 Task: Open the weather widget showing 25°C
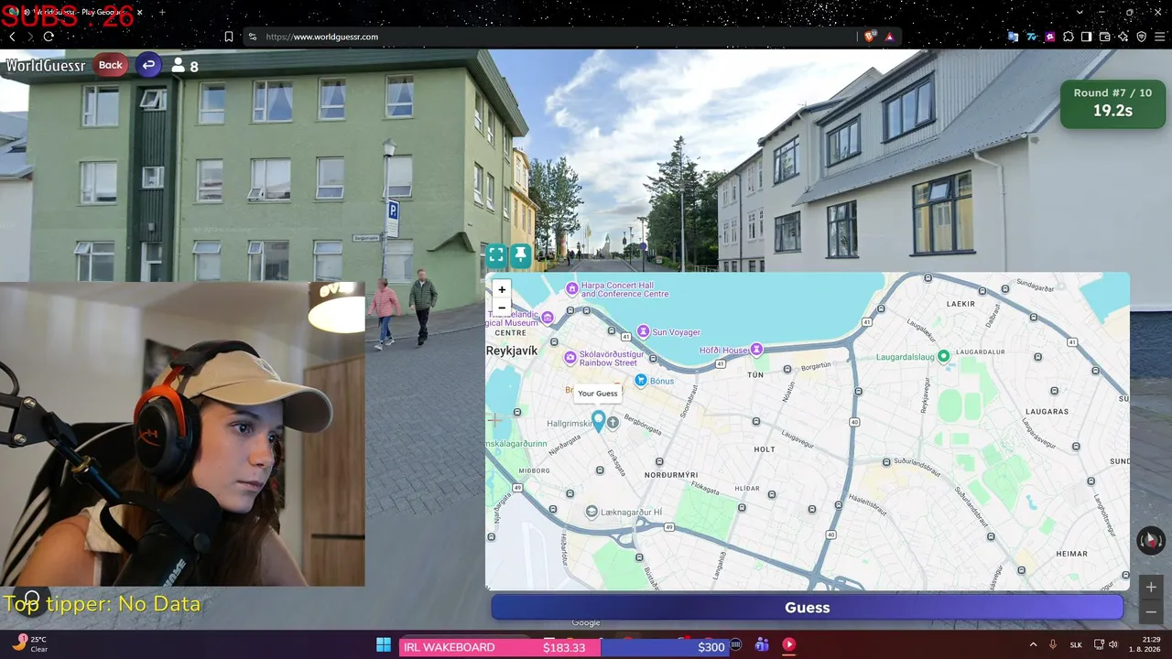31,644
